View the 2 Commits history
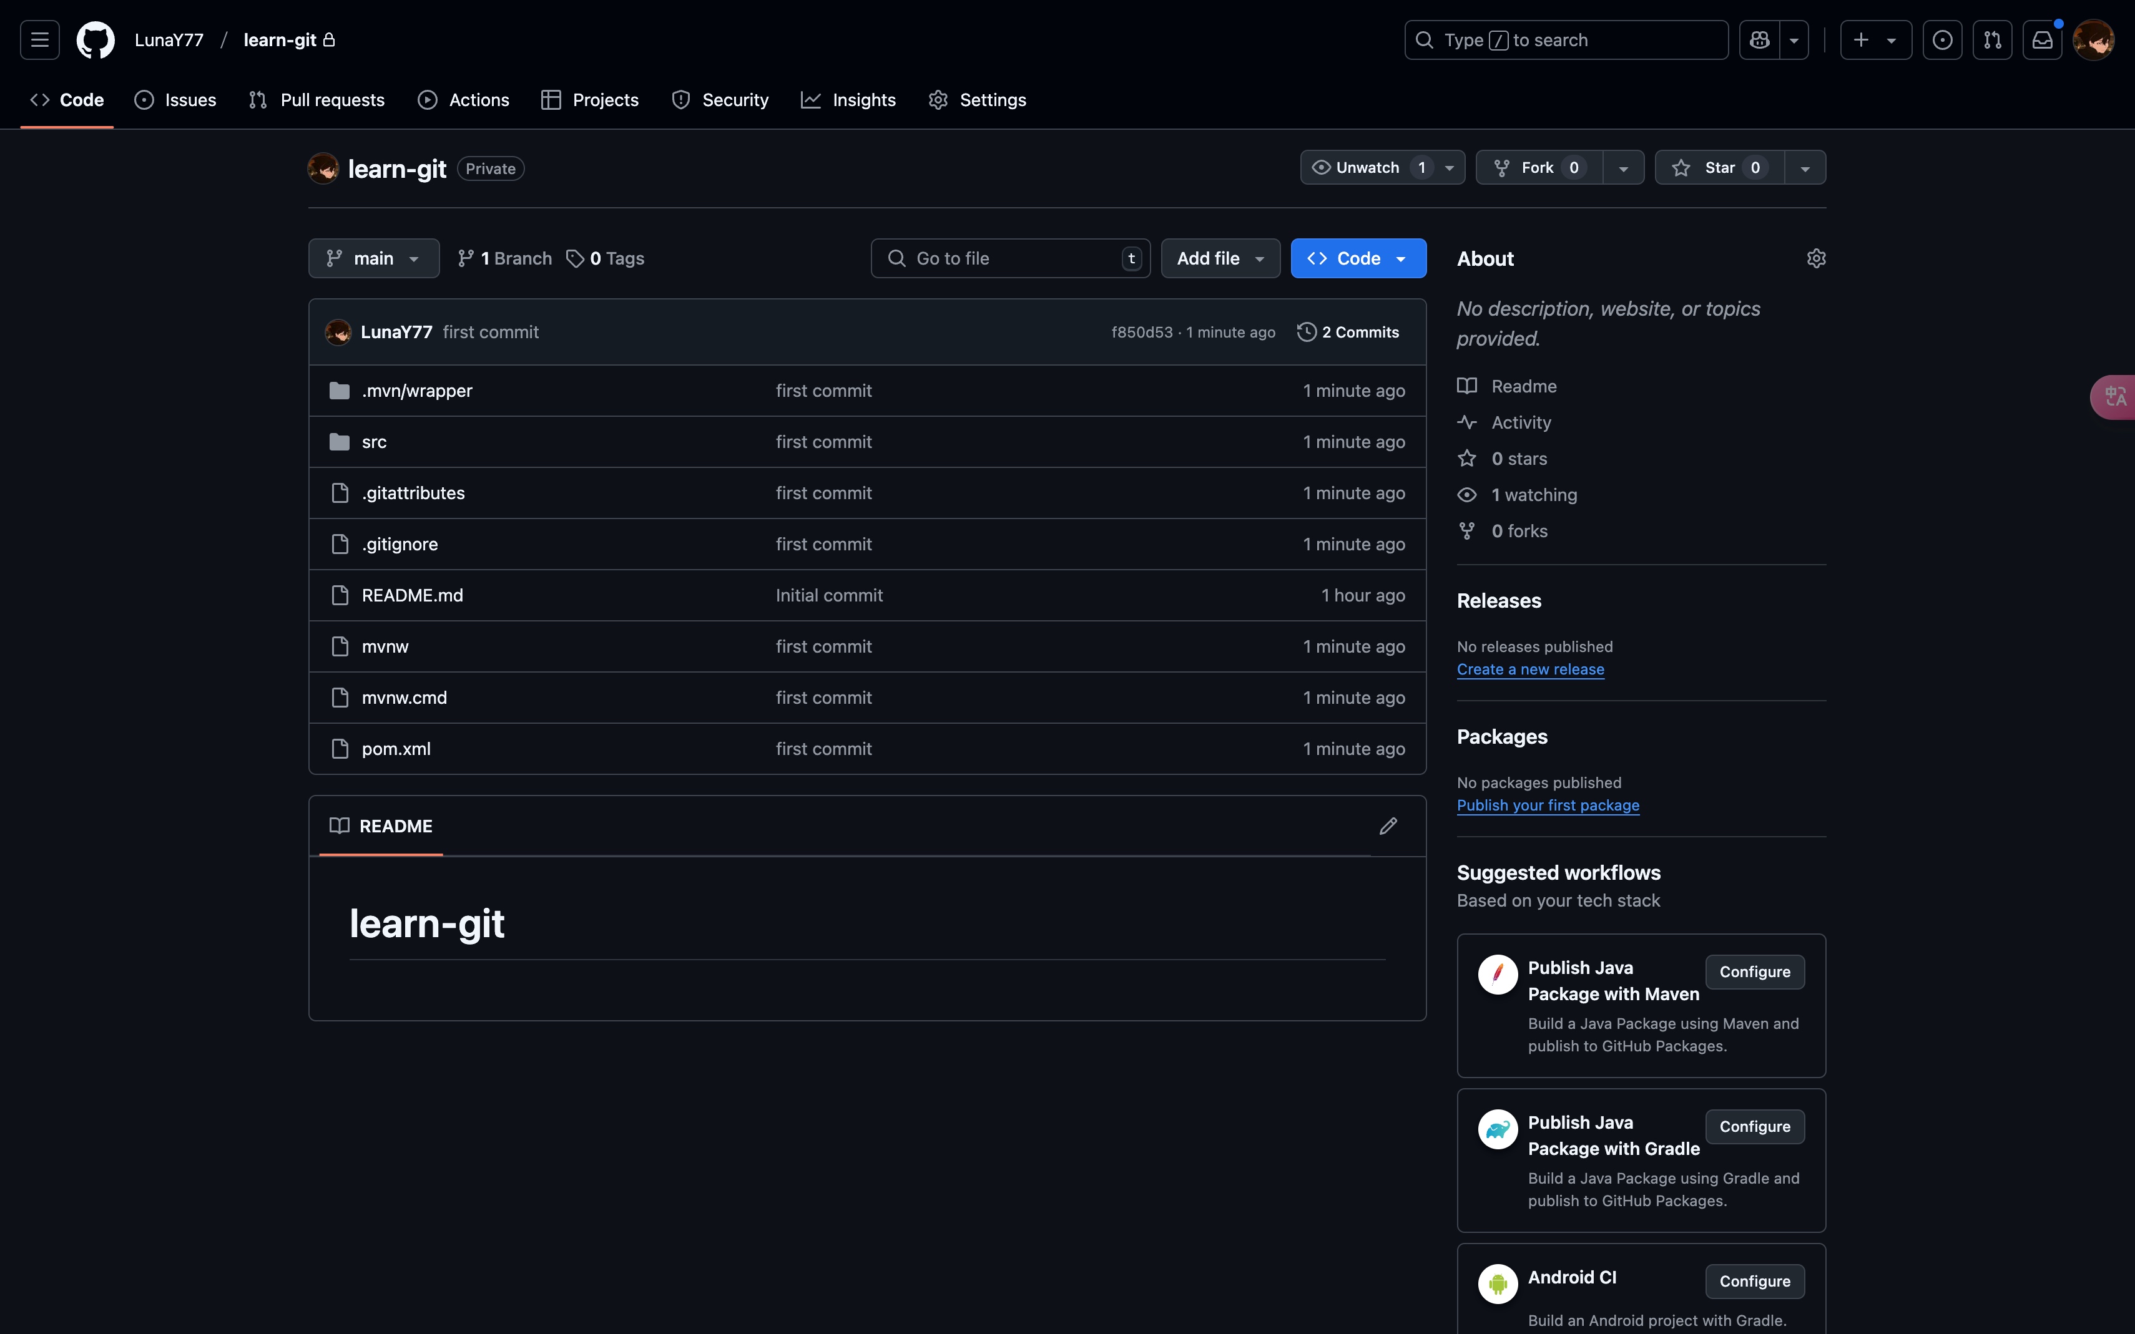The width and height of the screenshot is (2135, 1334). (x=1348, y=332)
